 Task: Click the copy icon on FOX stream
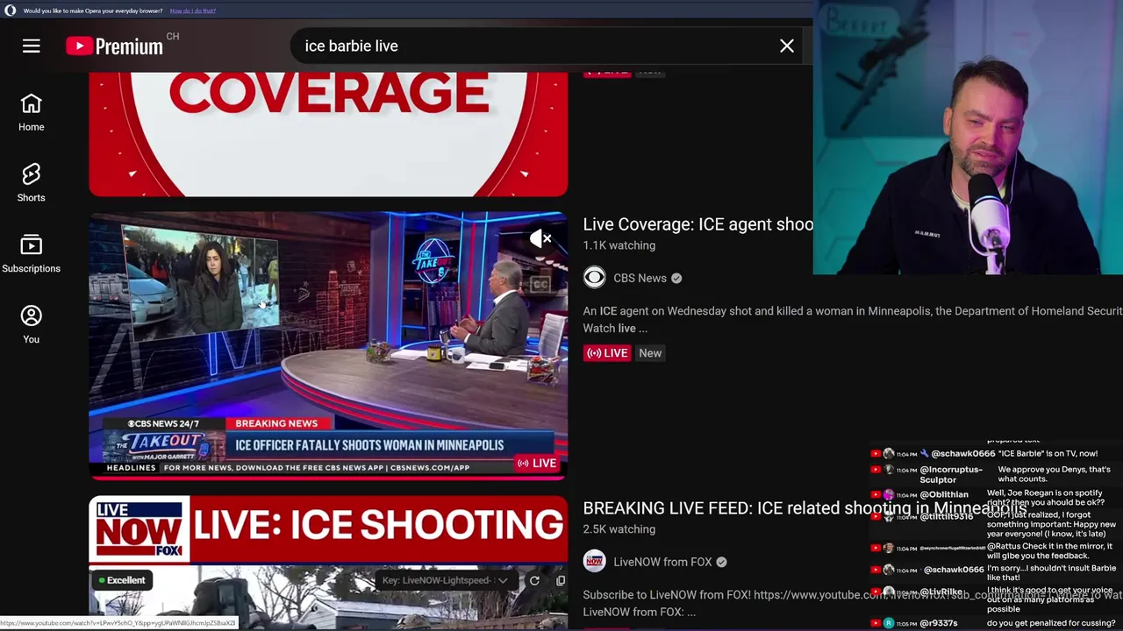[x=561, y=580]
